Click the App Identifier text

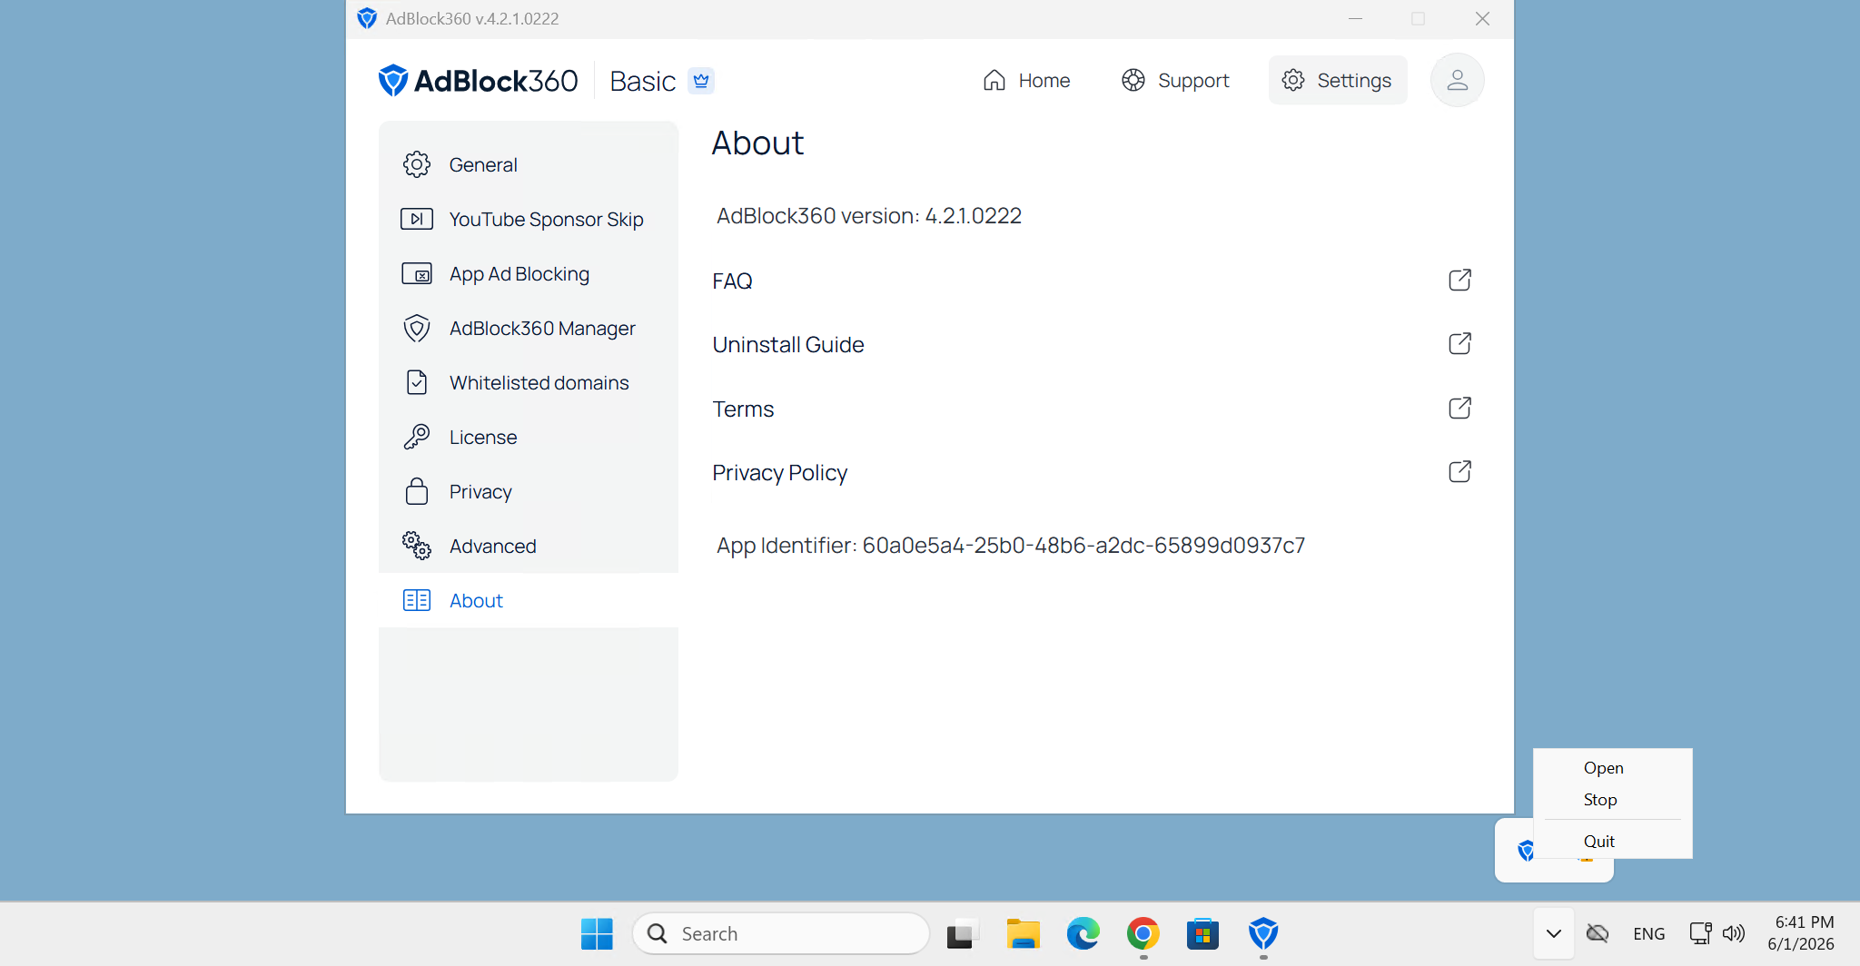[1011, 545]
